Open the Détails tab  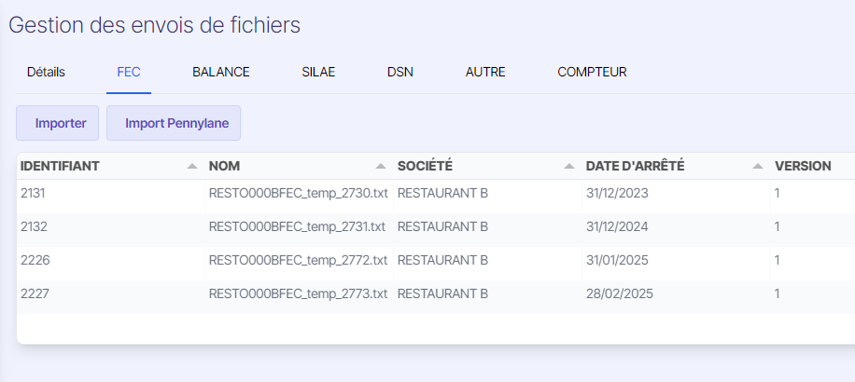point(46,72)
